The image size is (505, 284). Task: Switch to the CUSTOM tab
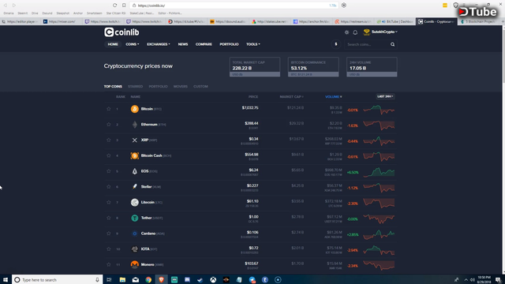[200, 86]
